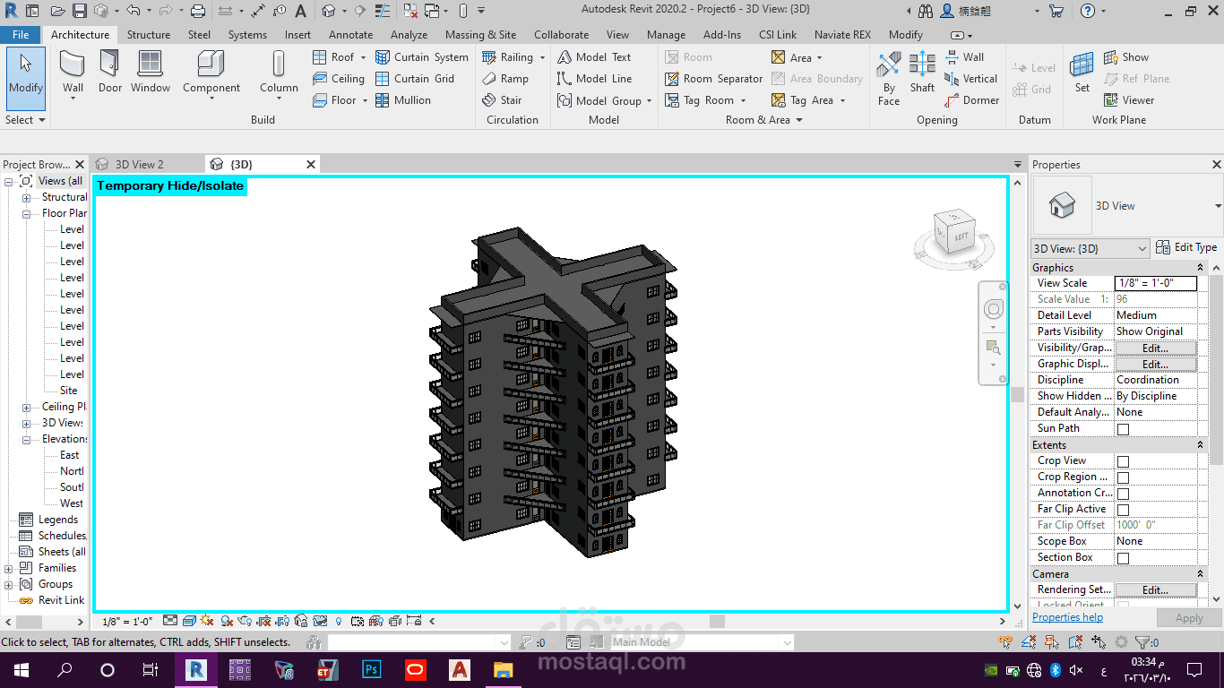The height and width of the screenshot is (688, 1224).
Task: Pick the Component tool
Action: tap(211, 73)
